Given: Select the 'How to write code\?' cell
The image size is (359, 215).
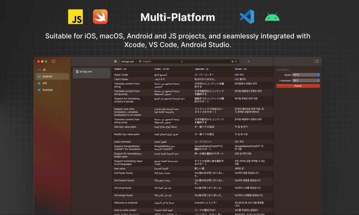Looking at the screenshot, I should [x=125, y=210].
